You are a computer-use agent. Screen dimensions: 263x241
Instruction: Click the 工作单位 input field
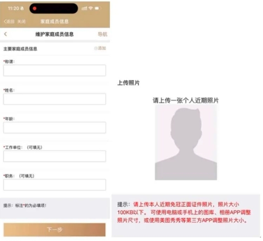[x=54, y=156]
